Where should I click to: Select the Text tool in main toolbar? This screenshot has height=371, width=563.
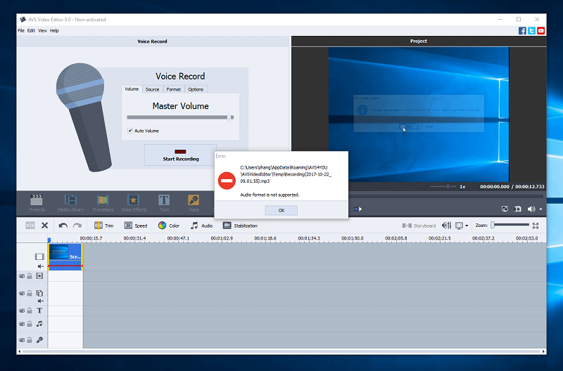(x=164, y=203)
